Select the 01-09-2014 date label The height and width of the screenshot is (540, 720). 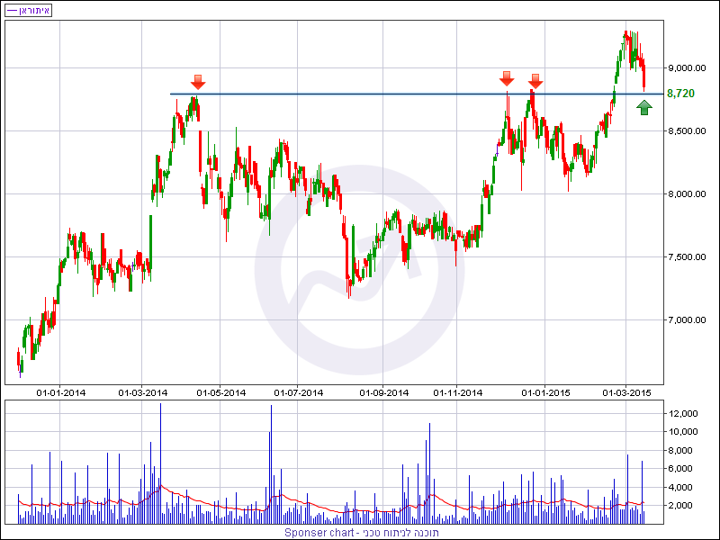click(384, 392)
